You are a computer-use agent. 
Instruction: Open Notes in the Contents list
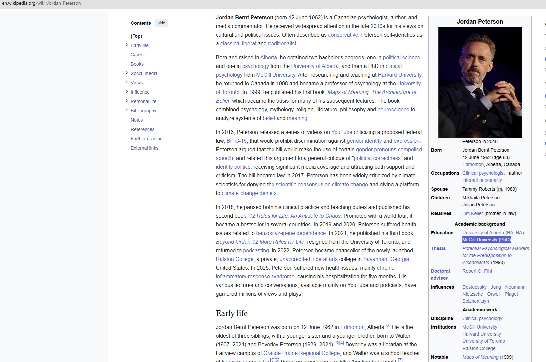[137, 120]
